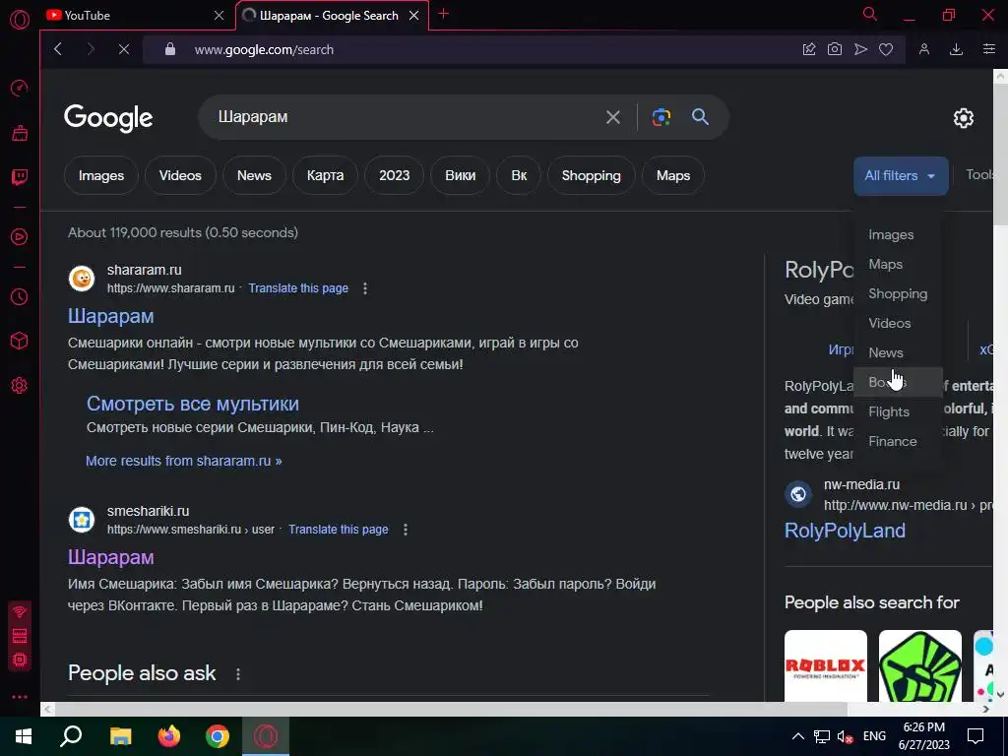Viewport: 1008px width, 756px height.
Task: Clear the Google search box
Action: coord(612,117)
